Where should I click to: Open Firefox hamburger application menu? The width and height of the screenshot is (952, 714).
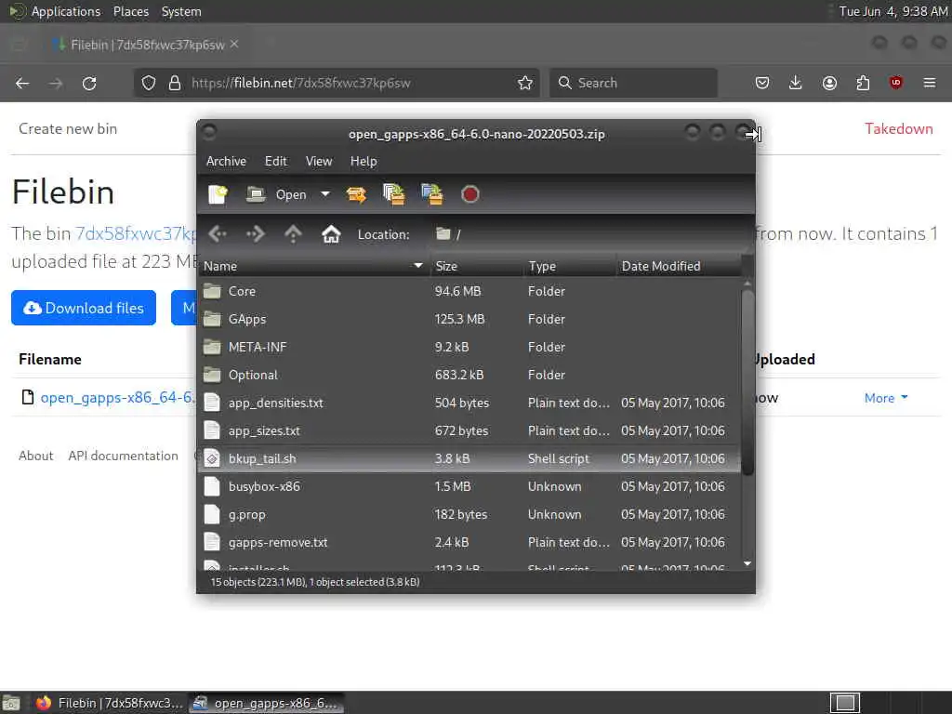pos(930,83)
